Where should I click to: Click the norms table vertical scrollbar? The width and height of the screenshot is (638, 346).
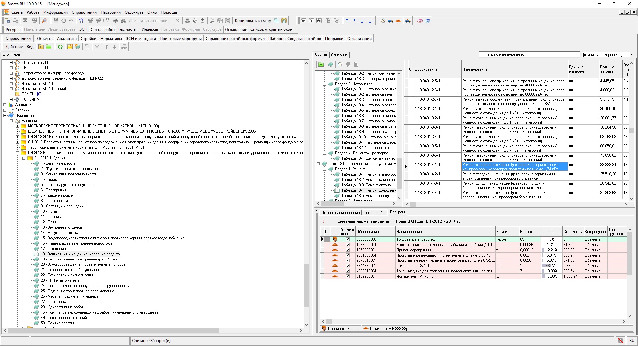pos(631,130)
